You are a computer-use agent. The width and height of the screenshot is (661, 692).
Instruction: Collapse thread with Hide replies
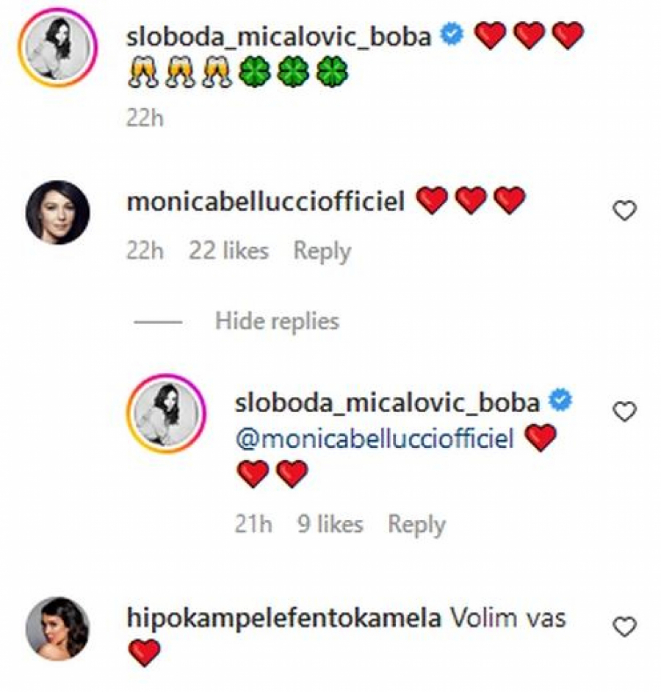tap(277, 321)
